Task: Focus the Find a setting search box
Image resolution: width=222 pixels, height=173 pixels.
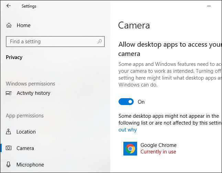Action: [52, 42]
